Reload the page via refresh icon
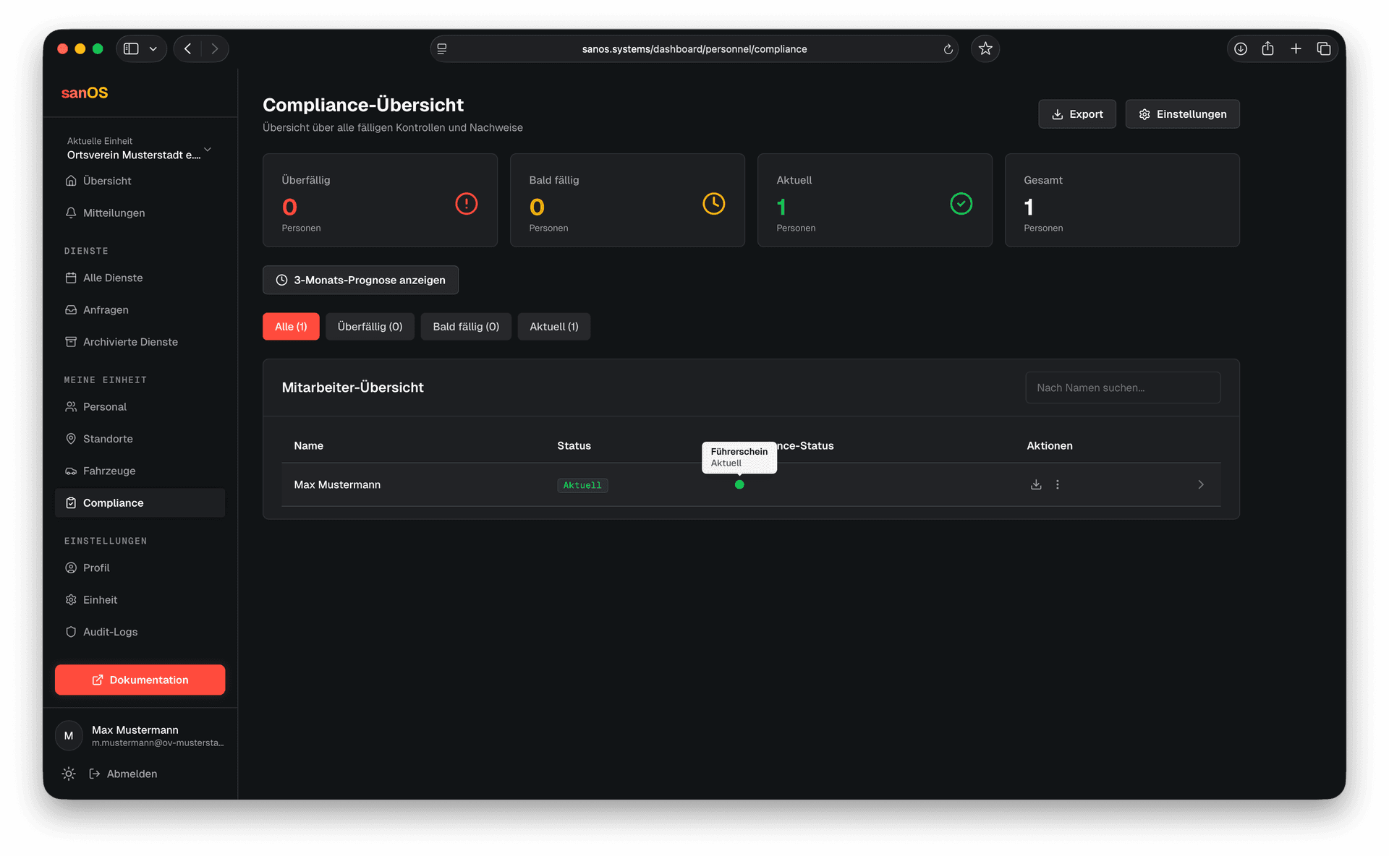This screenshot has width=1389, height=856. click(x=948, y=49)
